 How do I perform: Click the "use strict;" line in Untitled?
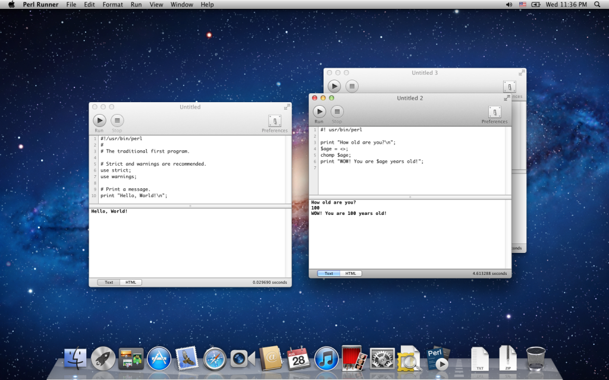coord(116,170)
